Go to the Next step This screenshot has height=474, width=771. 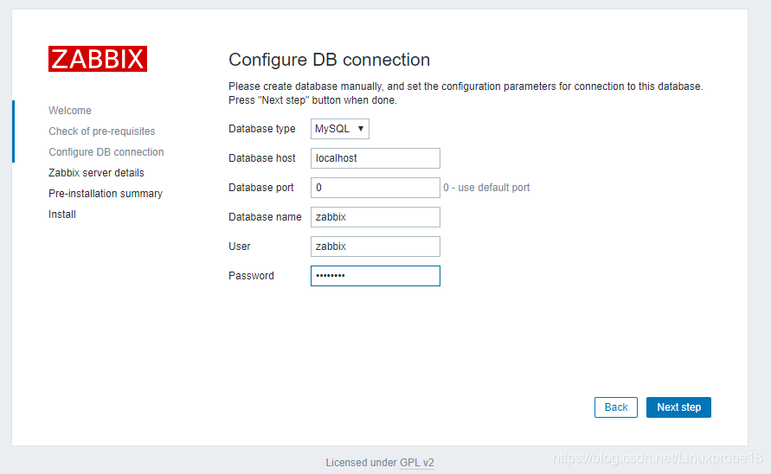[678, 407]
